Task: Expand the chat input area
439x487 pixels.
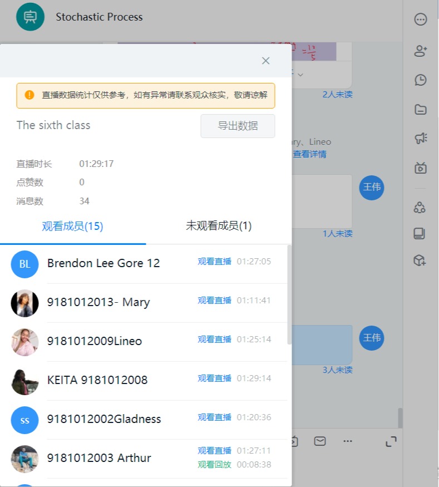Action: (x=391, y=441)
